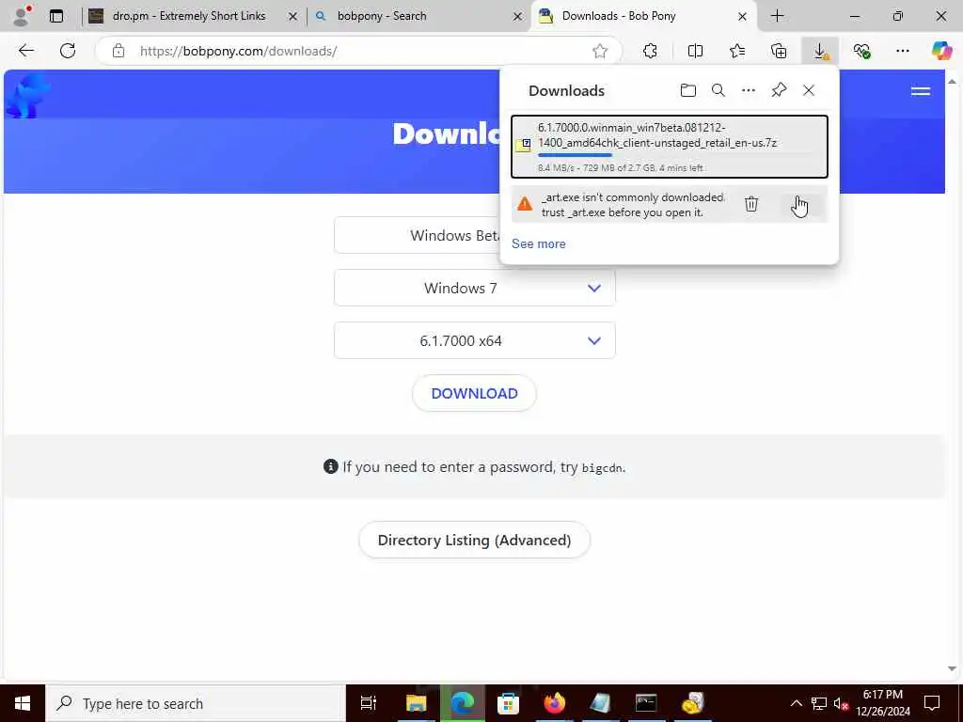Open Microsoft Store from taskbar
Screen dimensions: 963x722
(x=508, y=703)
